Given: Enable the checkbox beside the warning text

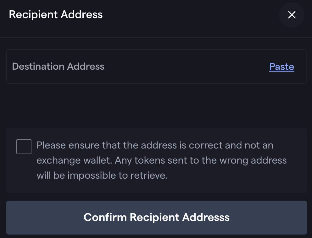Looking at the screenshot, I should point(24,147).
